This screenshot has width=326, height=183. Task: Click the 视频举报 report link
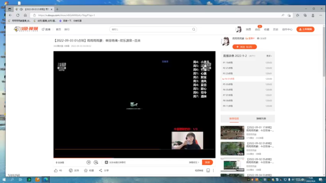point(199,170)
